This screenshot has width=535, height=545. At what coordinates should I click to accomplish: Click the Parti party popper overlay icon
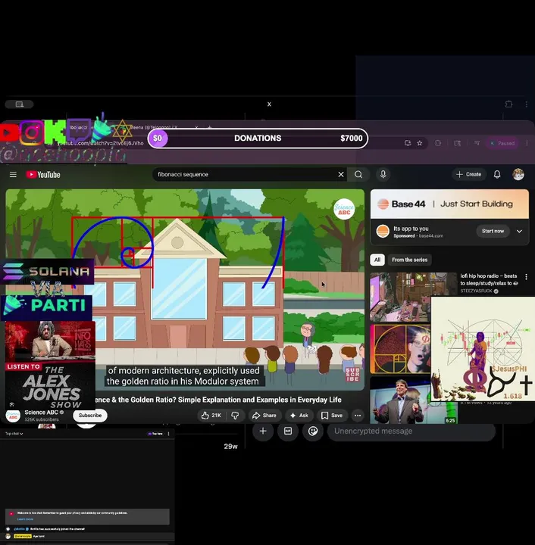pos(102,129)
